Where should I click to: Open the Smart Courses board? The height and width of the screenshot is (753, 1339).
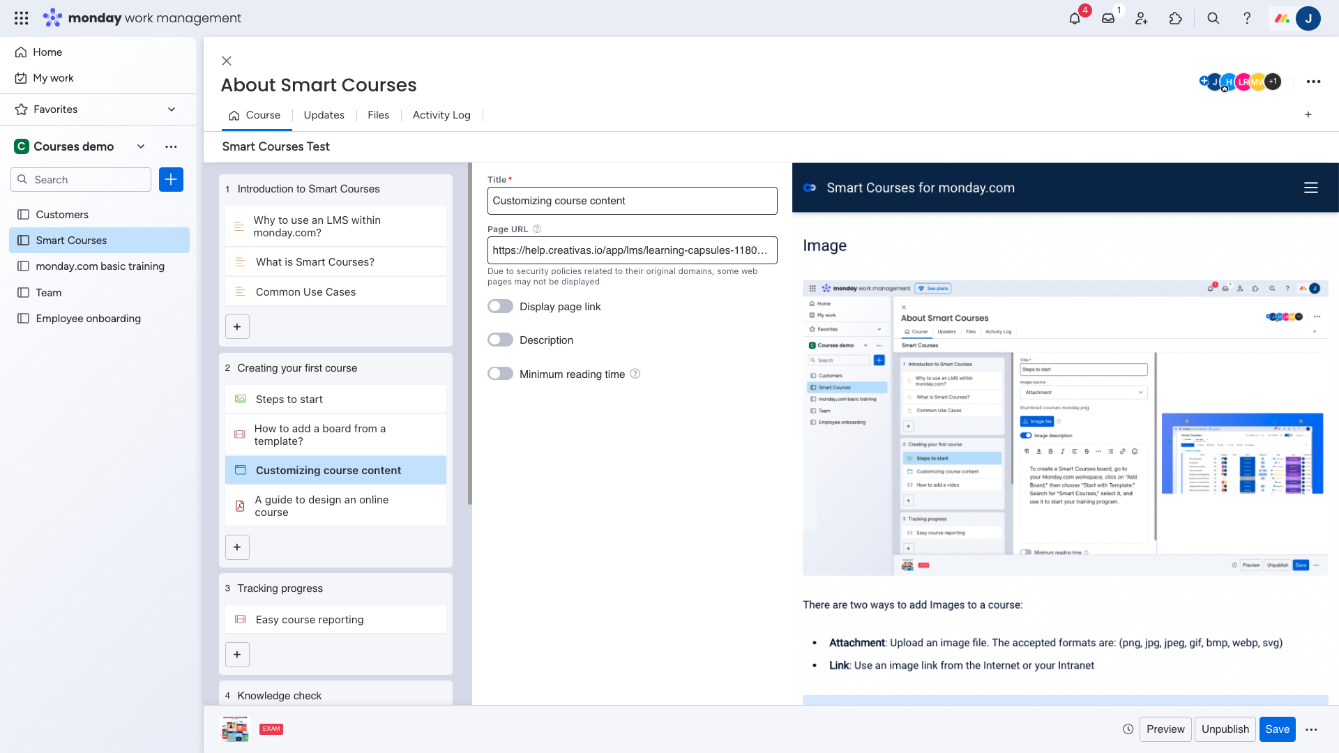pos(99,241)
